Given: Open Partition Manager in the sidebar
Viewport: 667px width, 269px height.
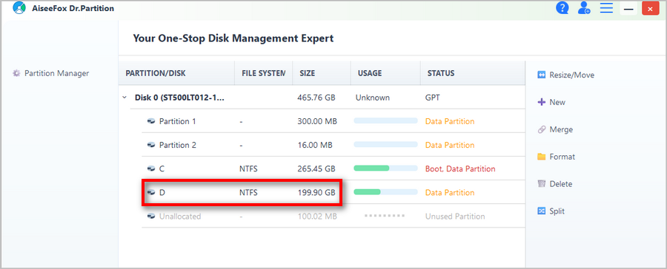Looking at the screenshot, I should coord(51,73).
